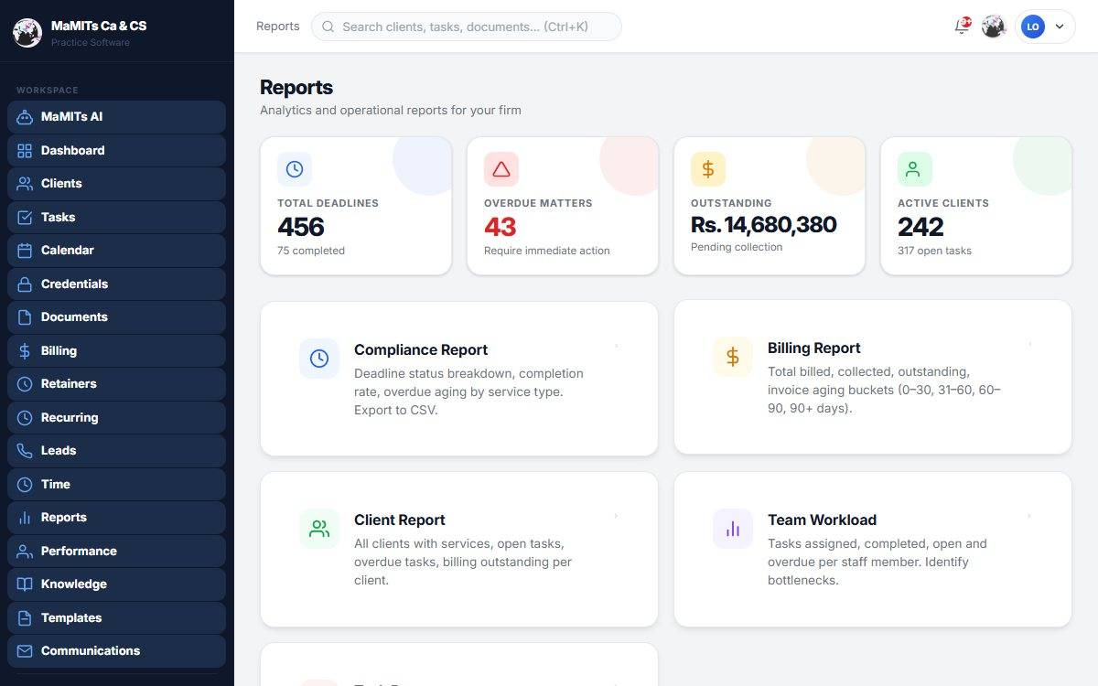Click the Active Clients person icon
The height and width of the screenshot is (686, 1098).
coord(915,169)
